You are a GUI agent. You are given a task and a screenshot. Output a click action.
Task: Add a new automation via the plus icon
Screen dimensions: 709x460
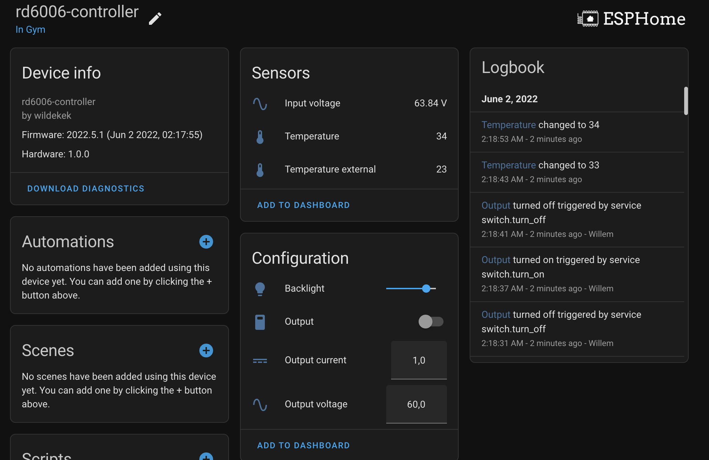click(206, 242)
